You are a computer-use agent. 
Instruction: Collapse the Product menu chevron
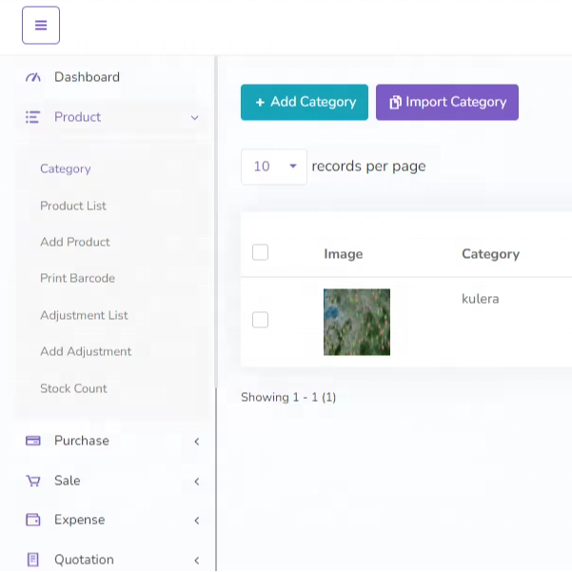[195, 118]
